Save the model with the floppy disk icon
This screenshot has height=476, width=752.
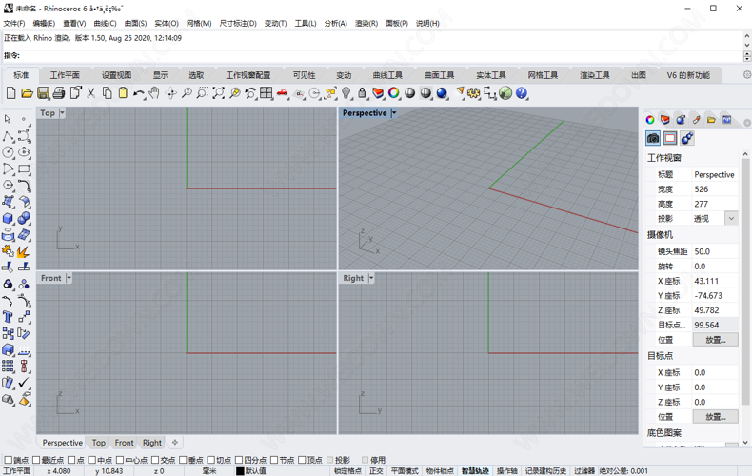[43, 93]
